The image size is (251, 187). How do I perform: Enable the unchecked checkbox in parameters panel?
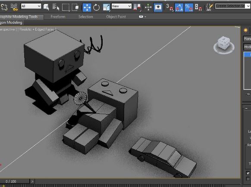248,179
